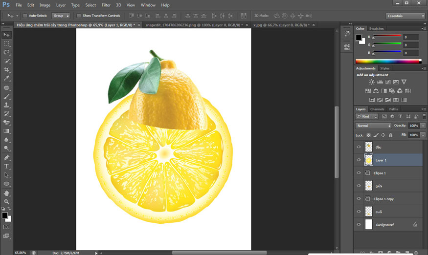The image size is (428, 255).
Task: Open the Image menu
Action: tap(45, 5)
